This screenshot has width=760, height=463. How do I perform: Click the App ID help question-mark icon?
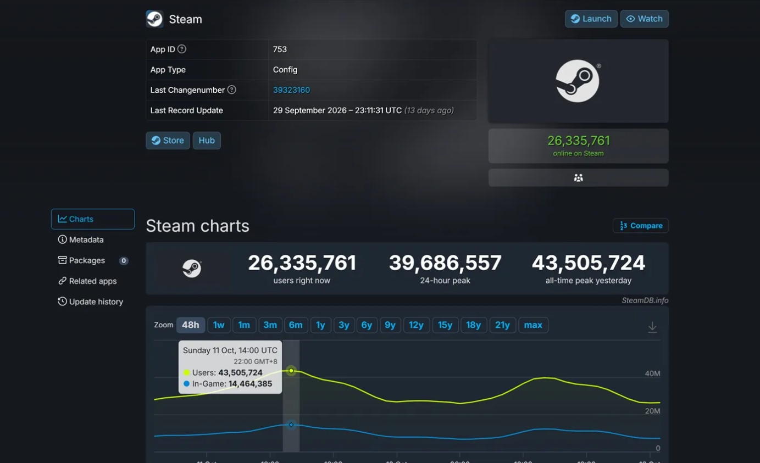(182, 49)
